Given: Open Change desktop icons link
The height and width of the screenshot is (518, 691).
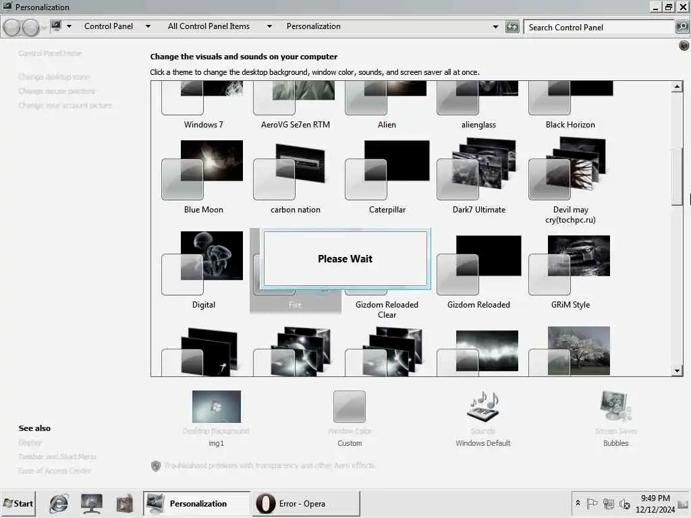Looking at the screenshot, I should (x=54, y=77).
